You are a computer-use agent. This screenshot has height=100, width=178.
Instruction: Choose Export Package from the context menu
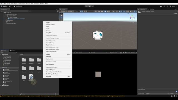click(x=58, y=45)
